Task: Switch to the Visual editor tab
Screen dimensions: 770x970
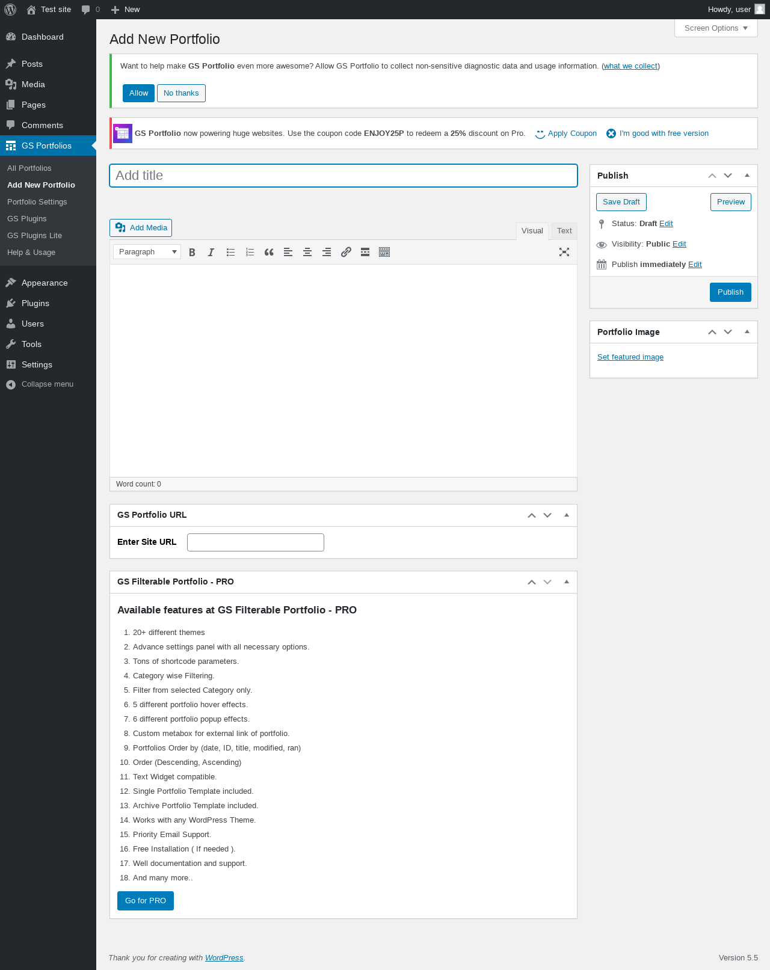Action: click(532, 231)
